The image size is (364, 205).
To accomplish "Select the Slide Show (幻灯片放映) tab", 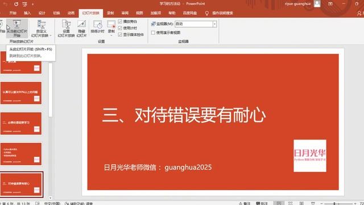I will pos(91,13).
